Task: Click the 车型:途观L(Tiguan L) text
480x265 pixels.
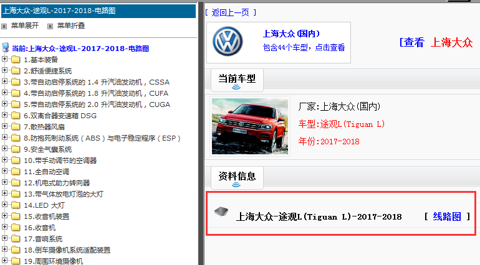Action: click(342, 124)
